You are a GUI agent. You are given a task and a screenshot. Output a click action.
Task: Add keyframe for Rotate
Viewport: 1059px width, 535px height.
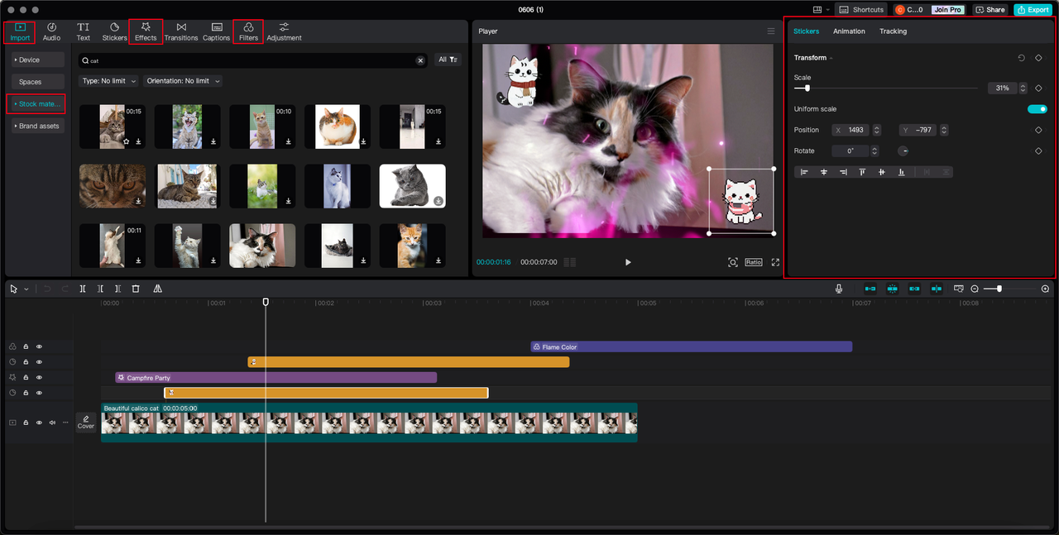point(1038,150)
